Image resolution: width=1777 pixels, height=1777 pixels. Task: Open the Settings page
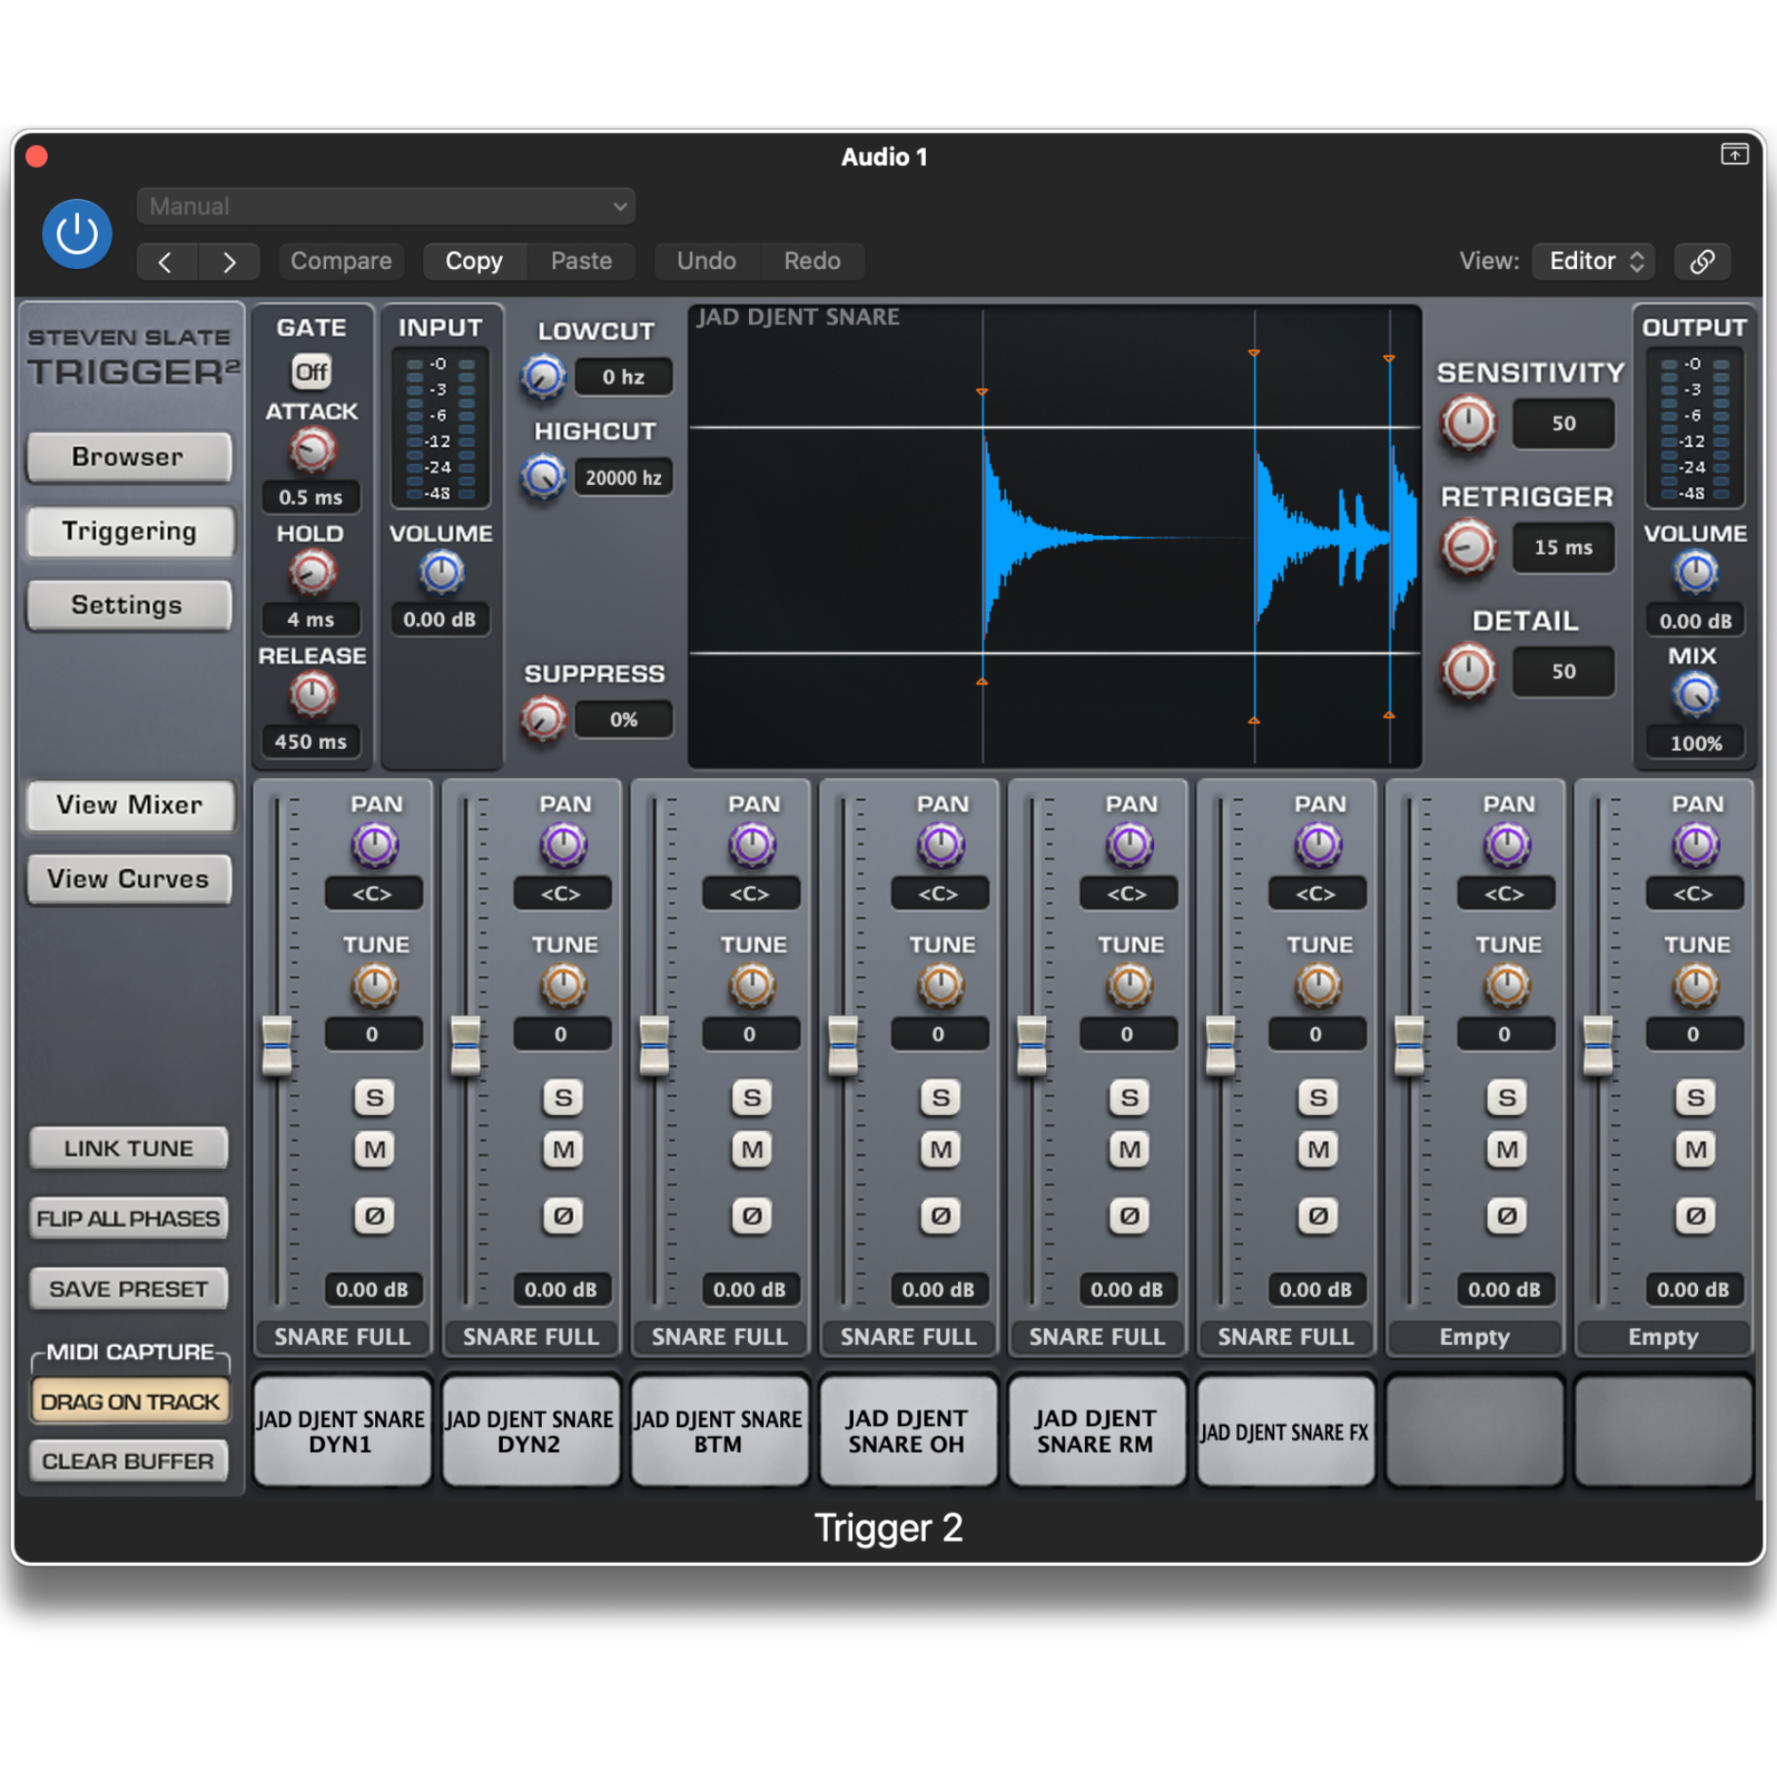click(x=129, y=605)
